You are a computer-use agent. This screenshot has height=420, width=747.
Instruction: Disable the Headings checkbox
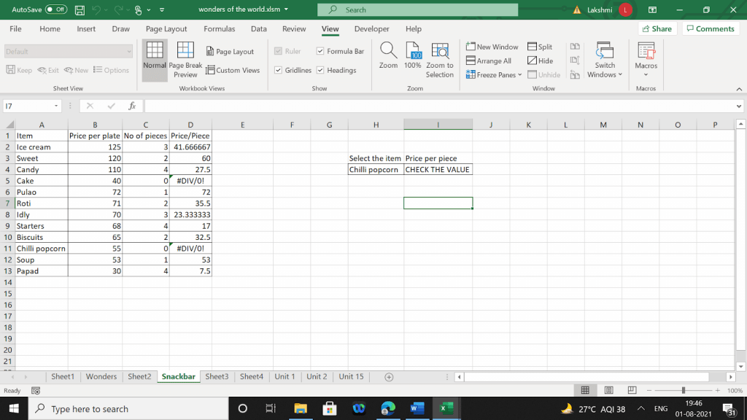320,70
